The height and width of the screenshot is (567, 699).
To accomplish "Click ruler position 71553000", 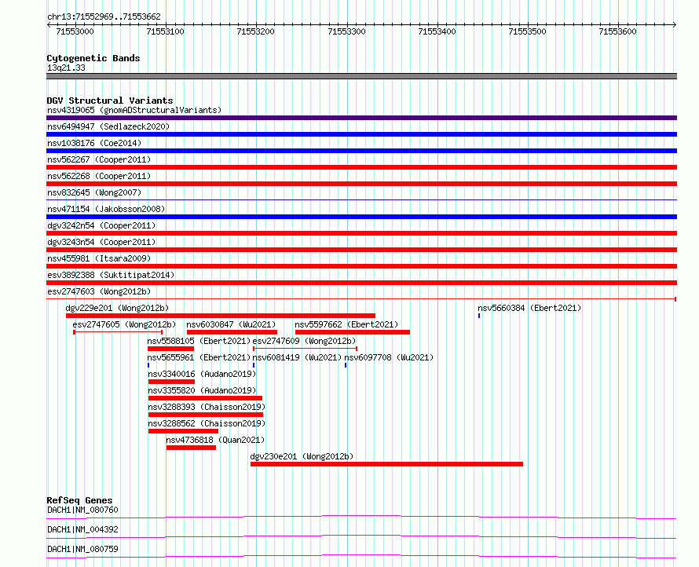I will (x=75, y=31).
